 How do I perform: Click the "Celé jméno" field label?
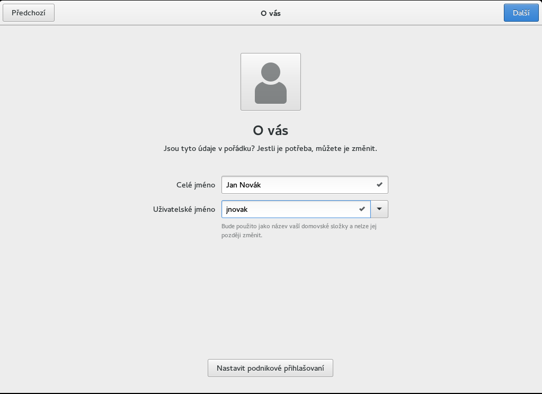(x=196, y=185)
